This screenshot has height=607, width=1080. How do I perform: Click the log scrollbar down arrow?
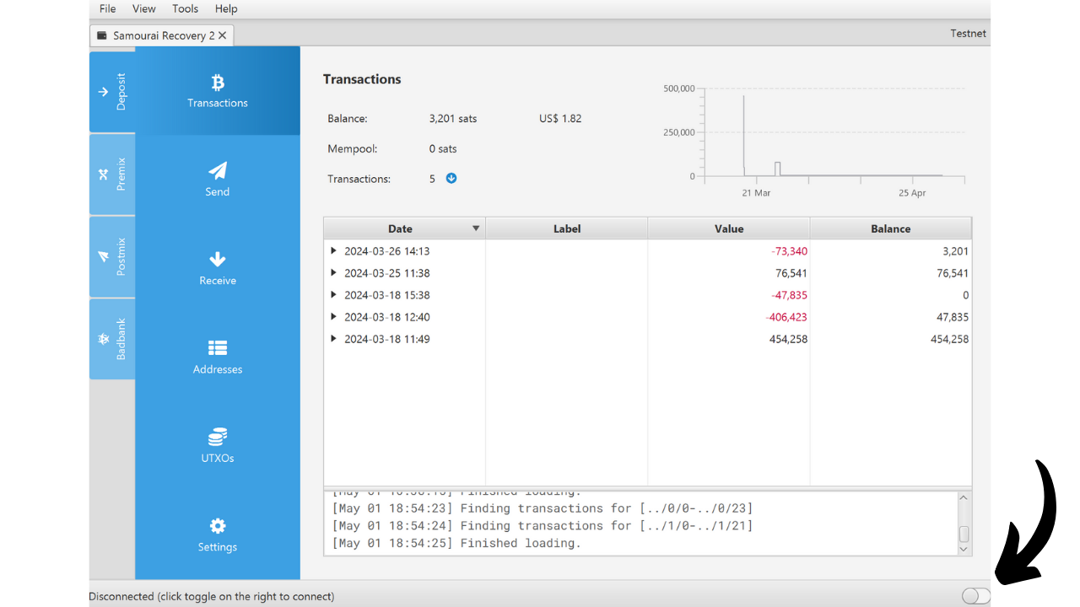tap(964, 549)
